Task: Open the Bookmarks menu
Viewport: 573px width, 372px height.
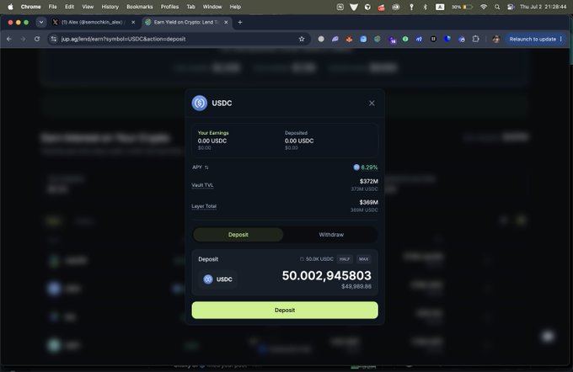Action: (140, 7)
